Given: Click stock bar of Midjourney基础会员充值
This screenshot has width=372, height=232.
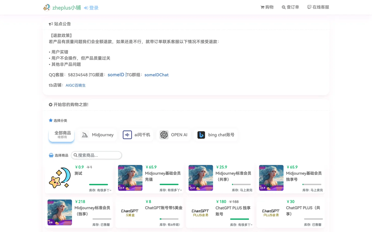Looking at the screenshot, I should [169, 185].
